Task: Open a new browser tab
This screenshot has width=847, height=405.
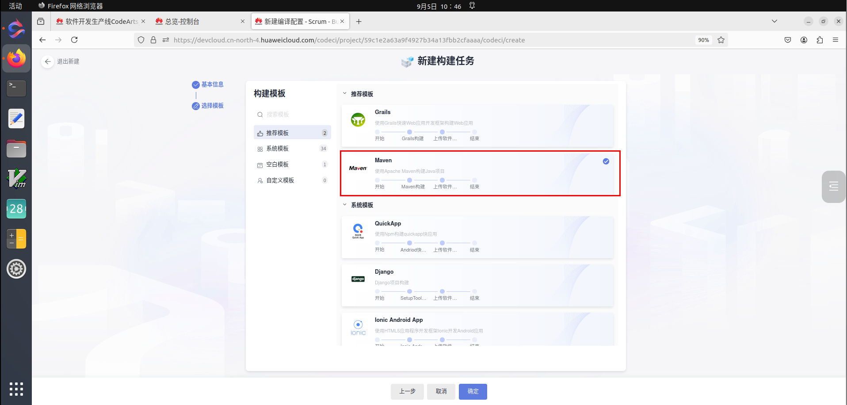Action: click(x=359, y=21)
